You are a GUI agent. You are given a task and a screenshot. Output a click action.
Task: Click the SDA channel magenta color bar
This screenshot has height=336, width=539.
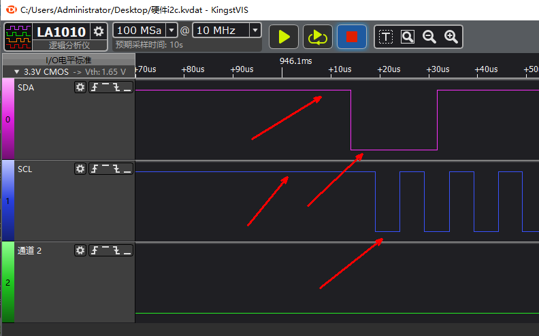pyautogui.click(x=7, y=119)
